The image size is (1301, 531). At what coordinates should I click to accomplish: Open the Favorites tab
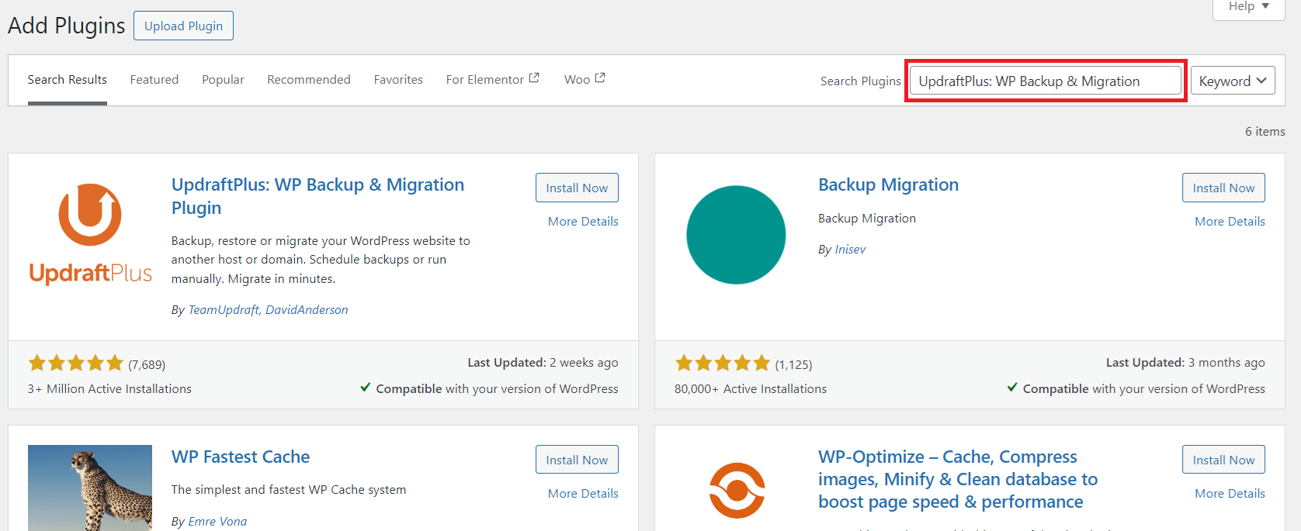point(398,80)
